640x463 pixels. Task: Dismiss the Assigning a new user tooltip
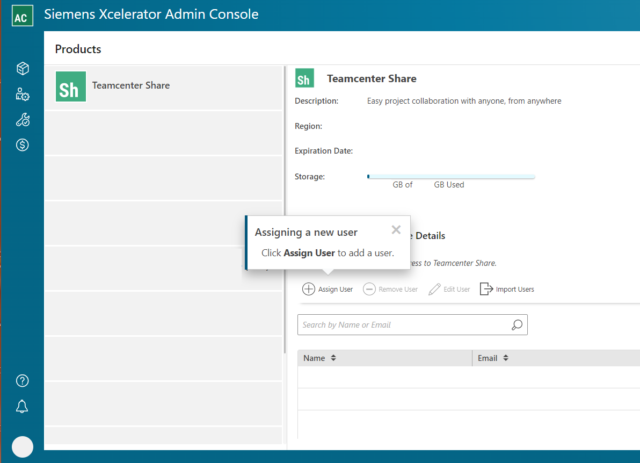[396, 229]
